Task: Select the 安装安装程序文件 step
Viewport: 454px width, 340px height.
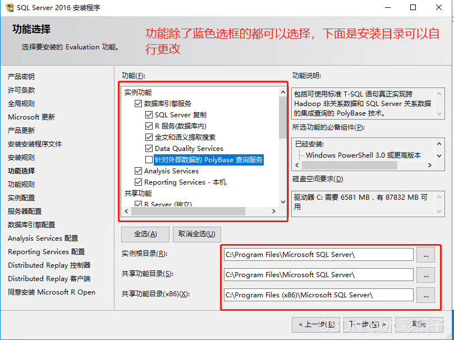Action: [x=35, y=144]
